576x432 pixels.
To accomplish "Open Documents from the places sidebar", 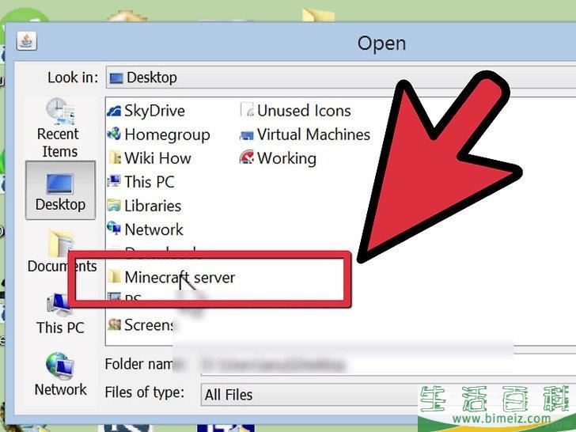I will (61, 252).
